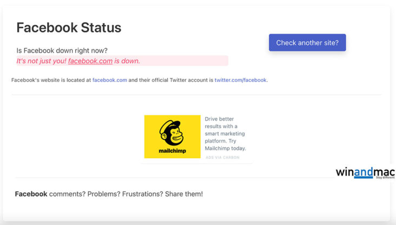This screenshot has height=225, width=396.
Task: Visit the twitter.com/facebook link
Action: coord(240,80)
